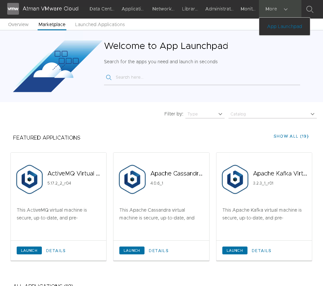The height and width of the screenshot is (286, 323).
Task: Select App Launchpad from the More menu
Action: pos(284,26)
